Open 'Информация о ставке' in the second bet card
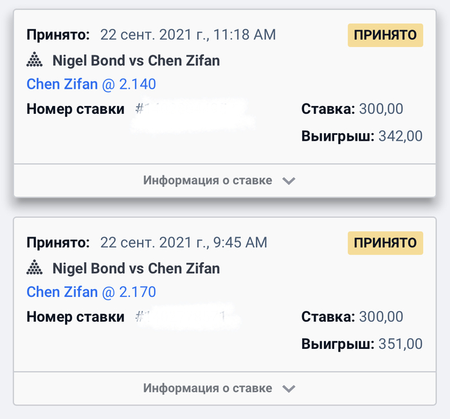 click(x=208, y=388)
